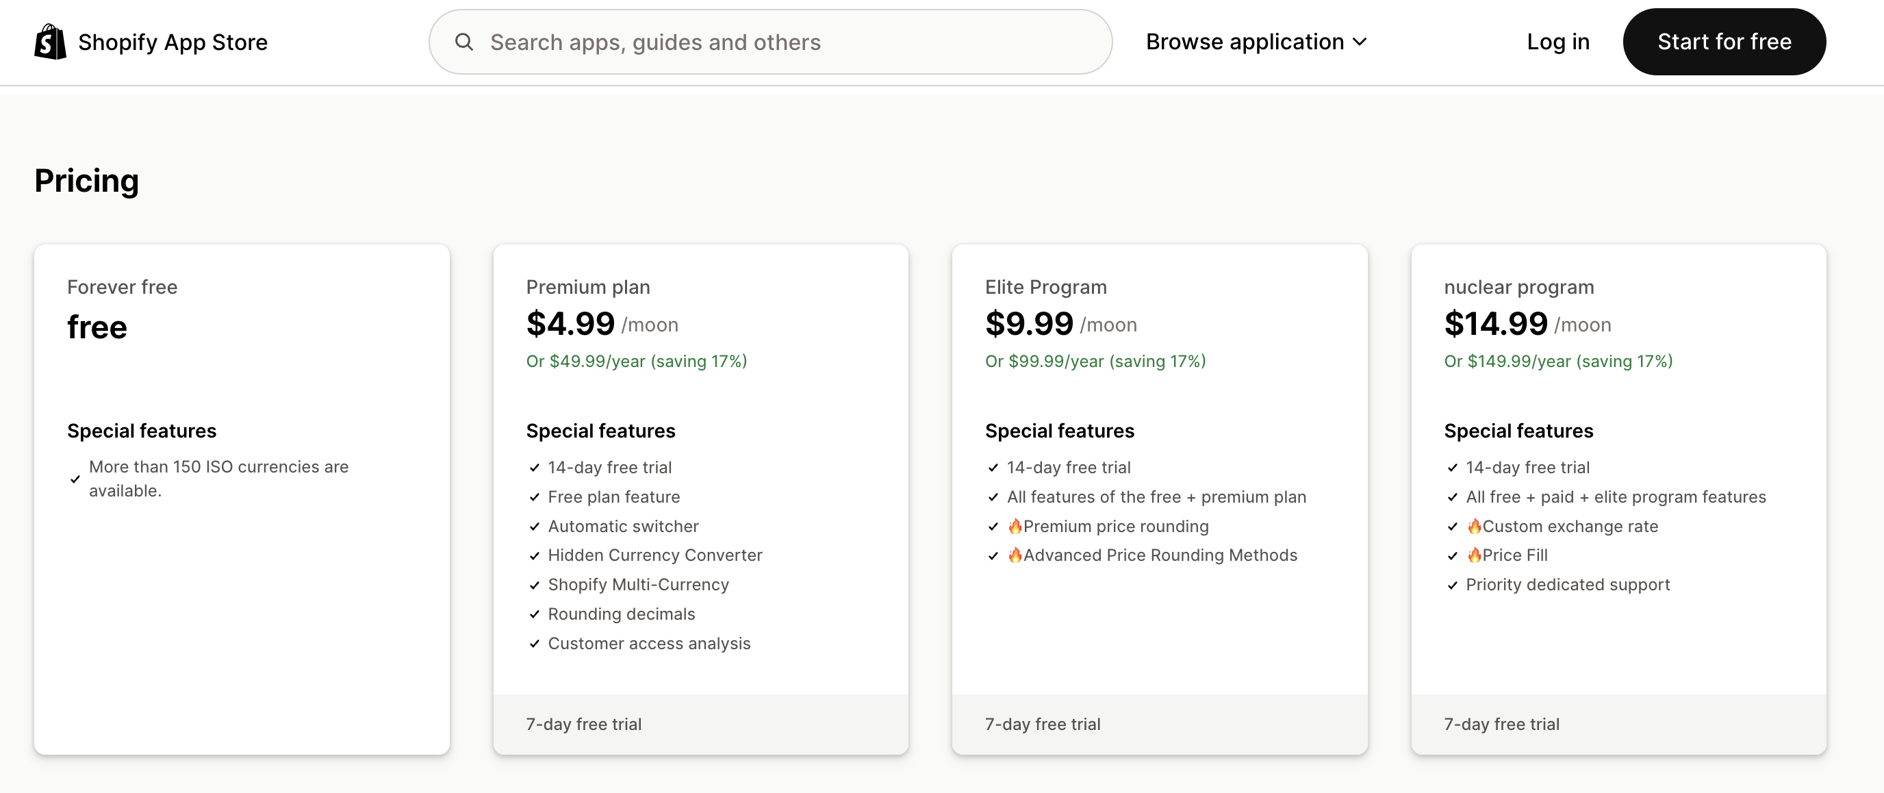Click the chevron next to Browse application
The width and height of the screenshot is (1884, 793).
pos(1360,42)
